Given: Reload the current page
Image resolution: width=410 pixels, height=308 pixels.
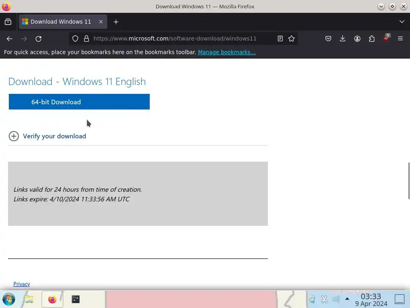Looking at the screenshot, I should pos(38,39).
